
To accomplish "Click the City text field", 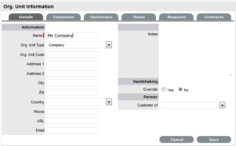I will 72,83.
